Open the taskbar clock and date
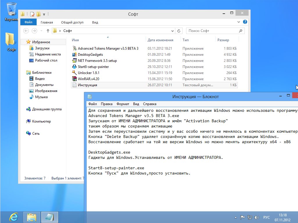Screen dimensions: 298x223 [x=283, y=217]
